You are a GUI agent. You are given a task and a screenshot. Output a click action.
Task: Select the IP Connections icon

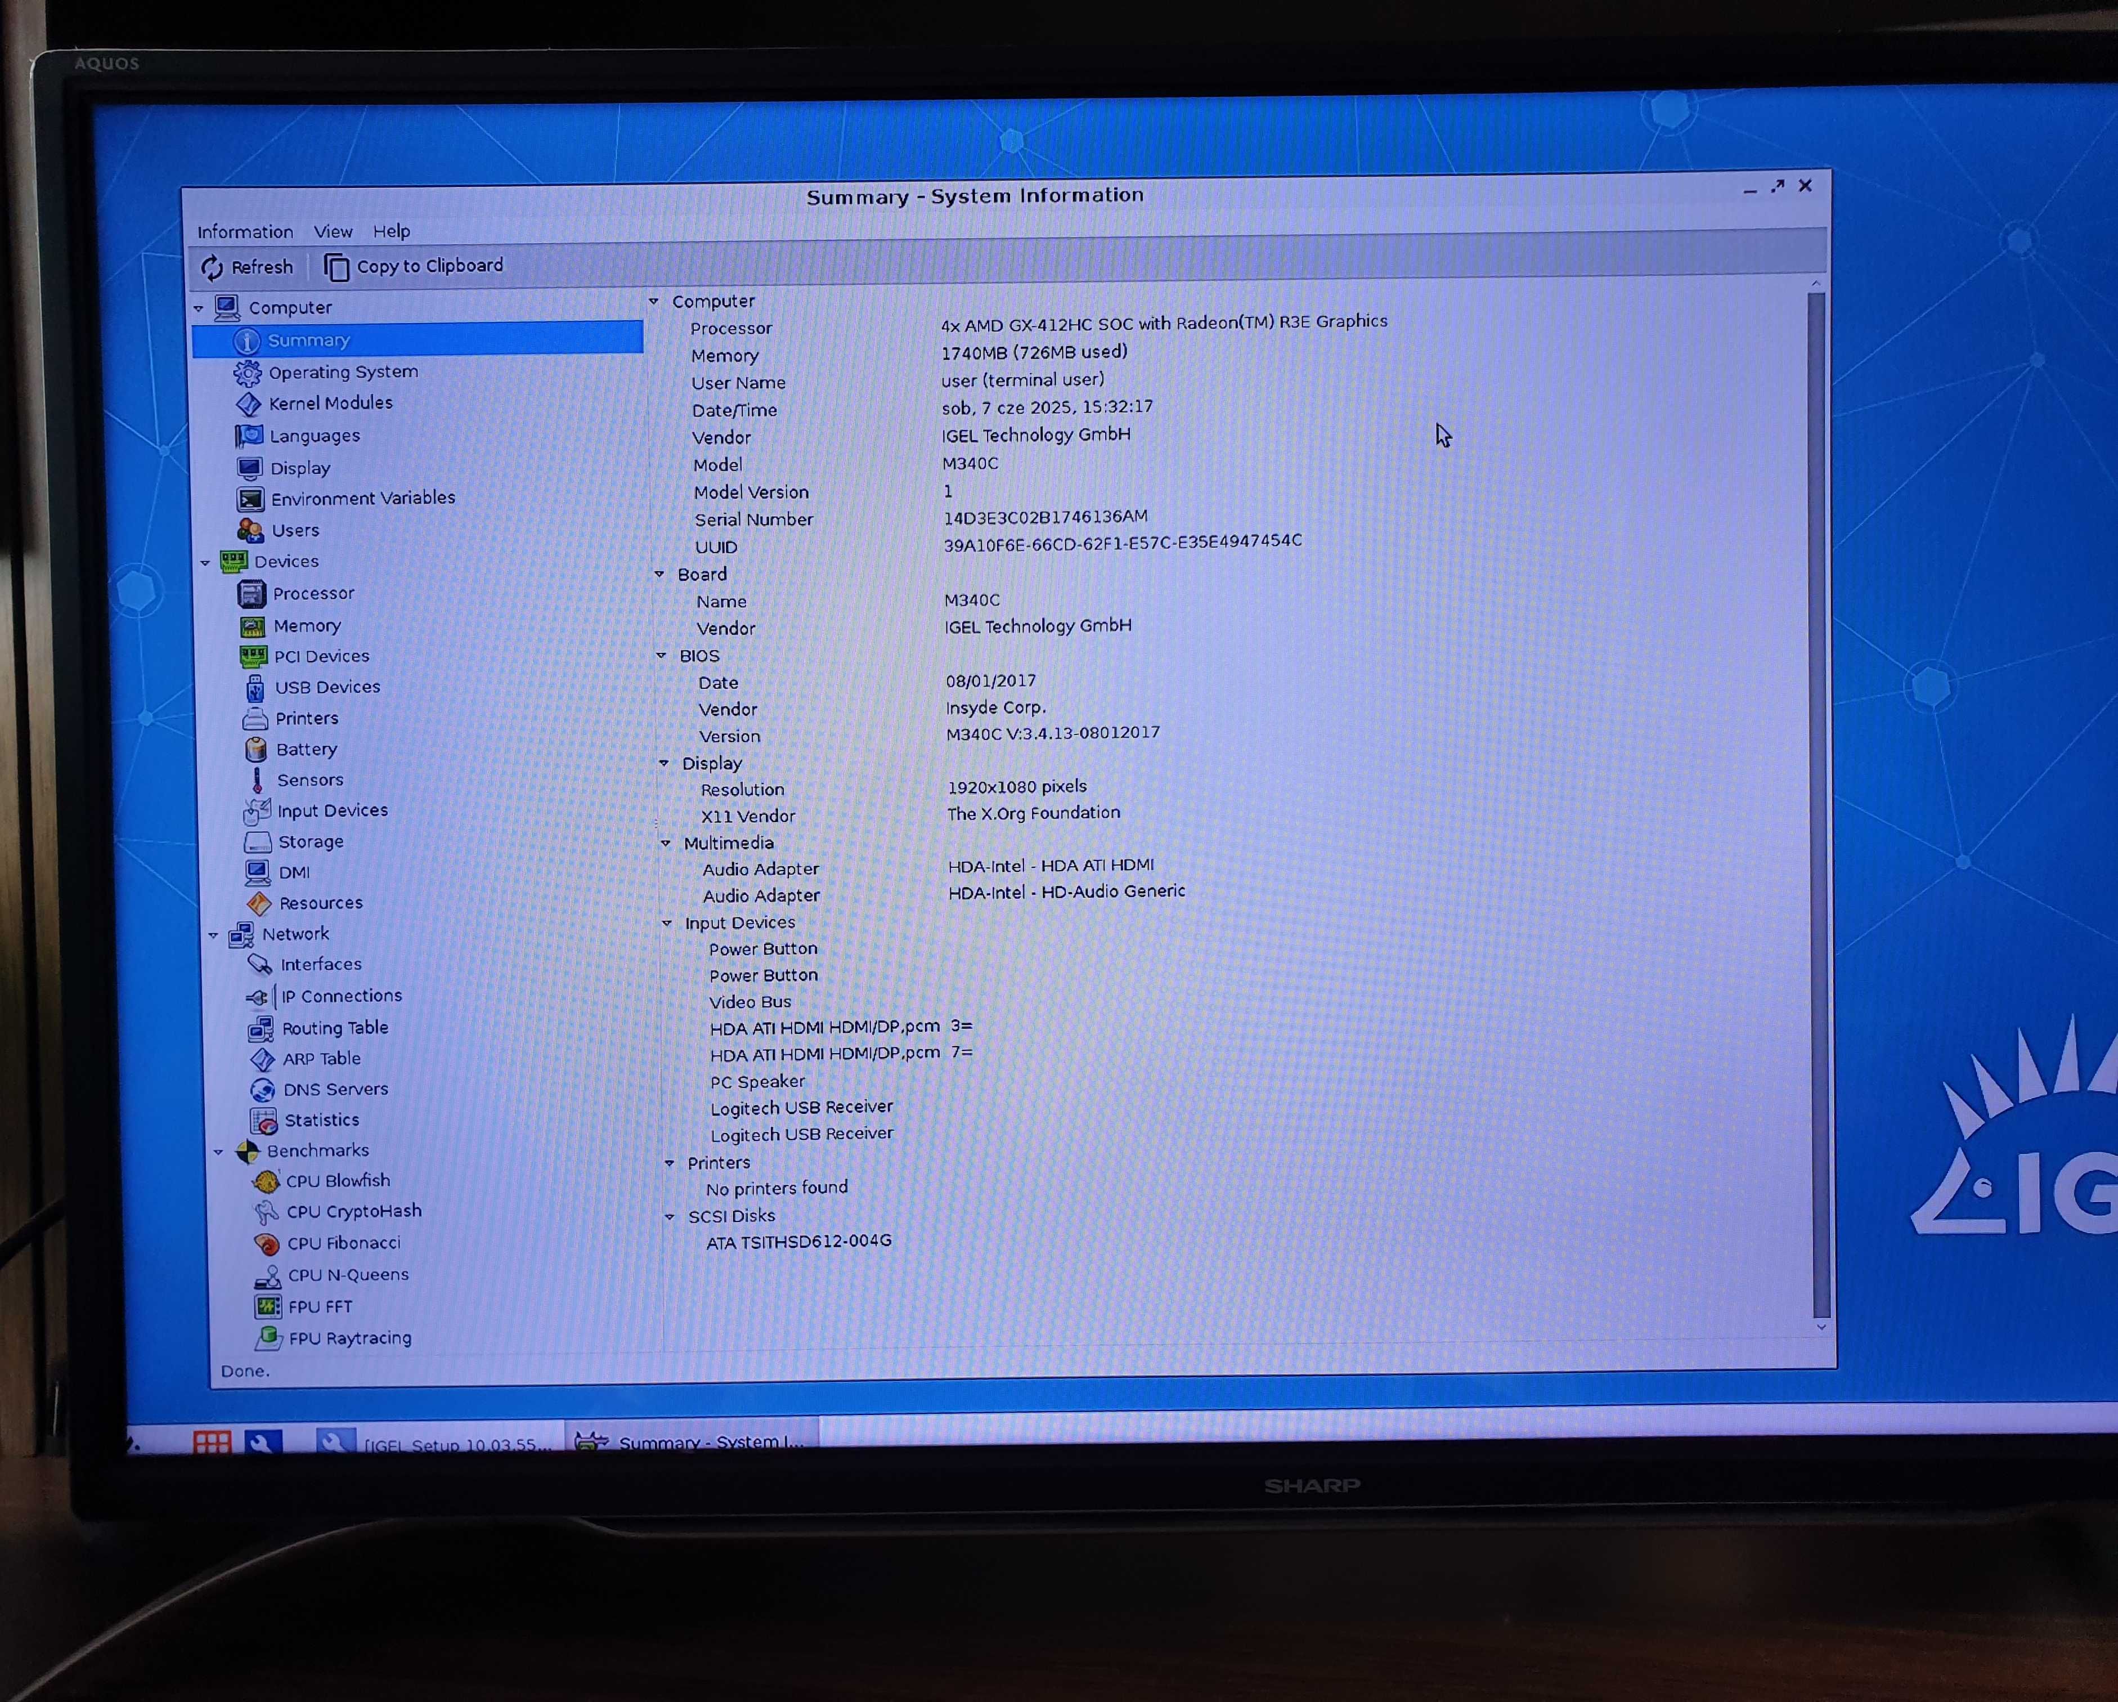point(261,996)
